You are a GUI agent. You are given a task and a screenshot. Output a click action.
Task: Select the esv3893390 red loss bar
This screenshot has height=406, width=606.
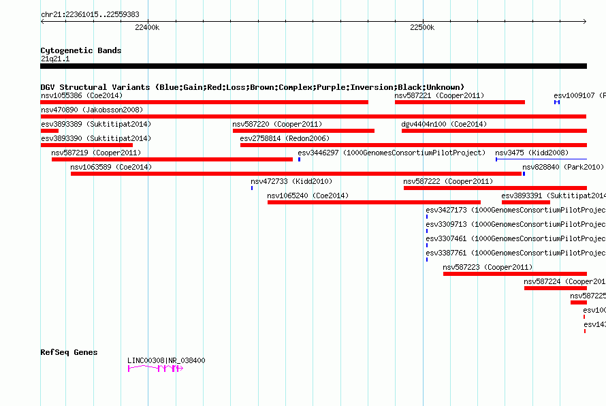[x=86, y=145]
